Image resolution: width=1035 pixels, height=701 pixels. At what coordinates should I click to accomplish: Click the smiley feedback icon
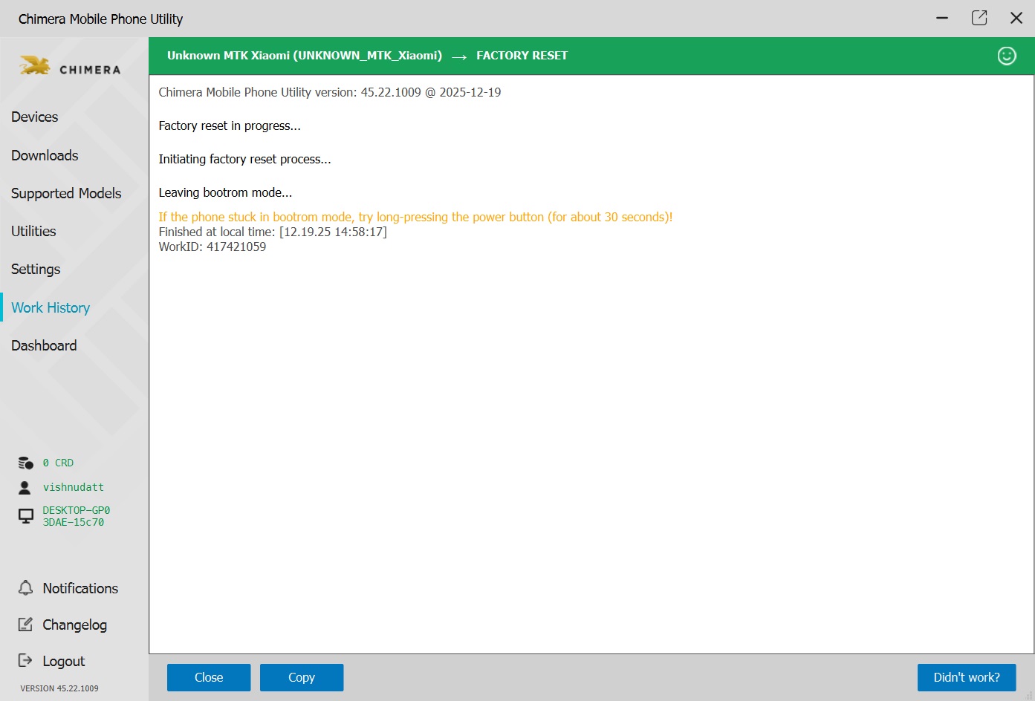point(1007,56)
